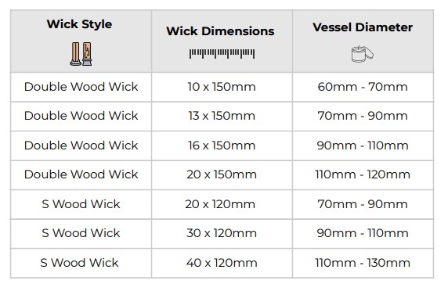Click the first Double Wood Wick row label

(x=81, y=87)
